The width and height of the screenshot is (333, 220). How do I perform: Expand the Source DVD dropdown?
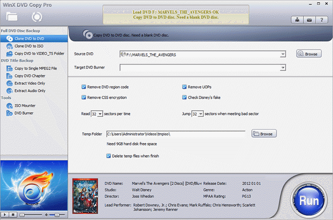(x=282, y=54)
